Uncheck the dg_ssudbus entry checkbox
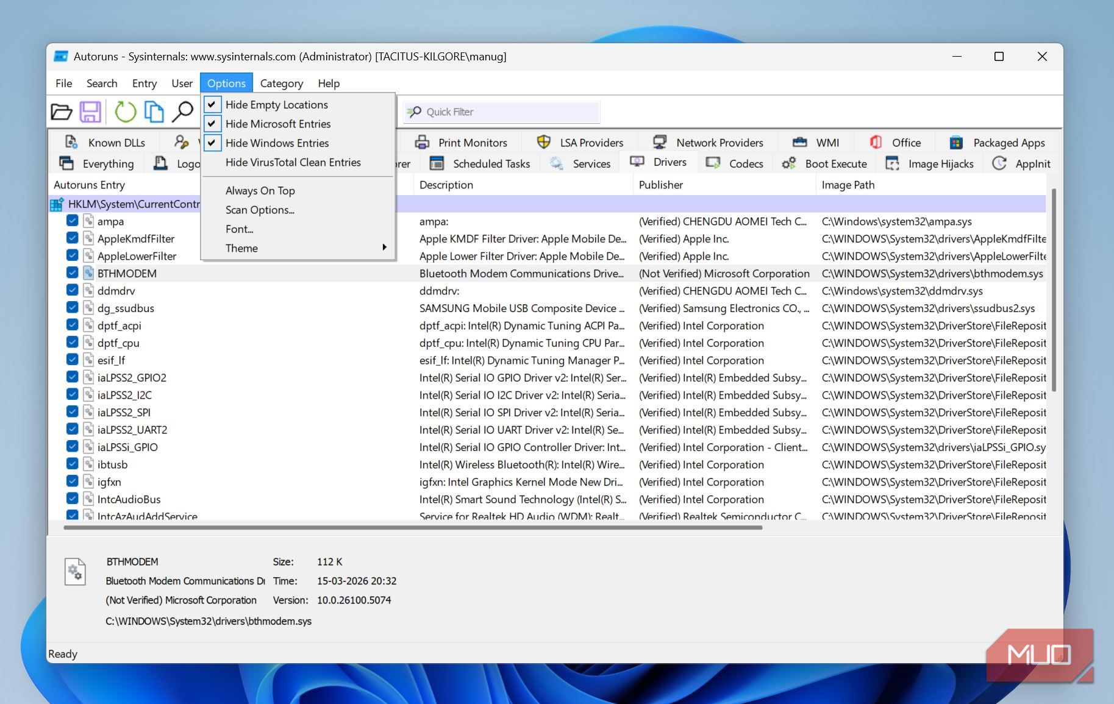 pos(72,308)
